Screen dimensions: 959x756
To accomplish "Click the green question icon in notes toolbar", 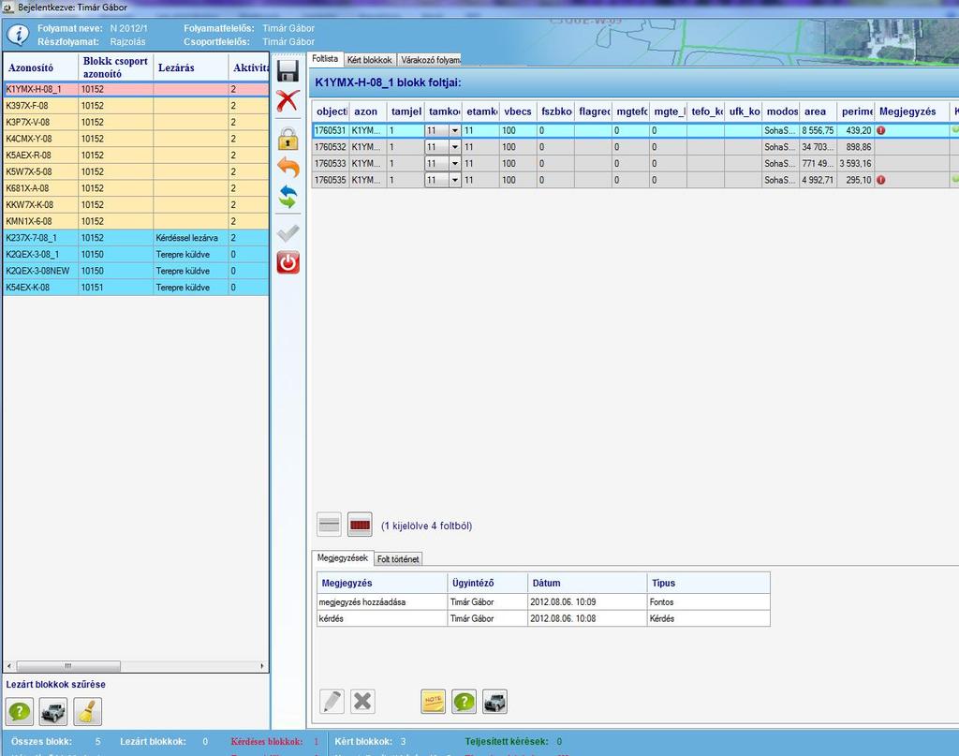I will point(465,702).
